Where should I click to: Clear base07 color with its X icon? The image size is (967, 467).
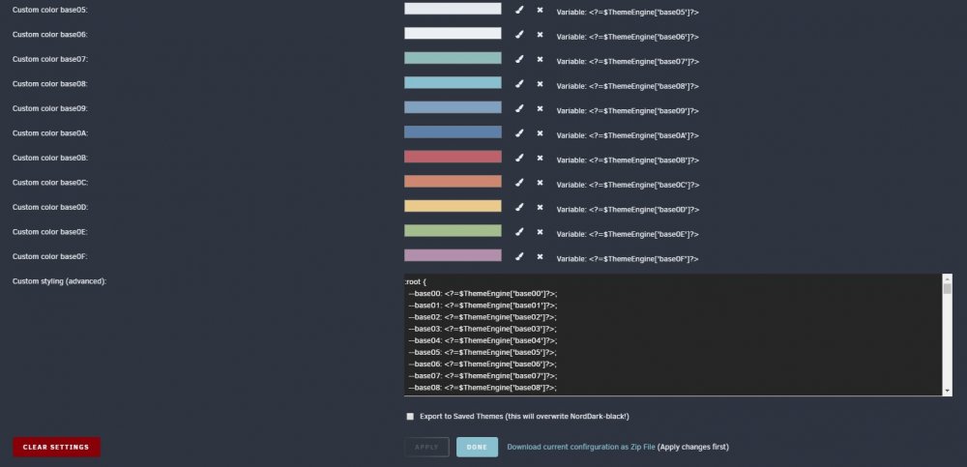coord(541,59)
